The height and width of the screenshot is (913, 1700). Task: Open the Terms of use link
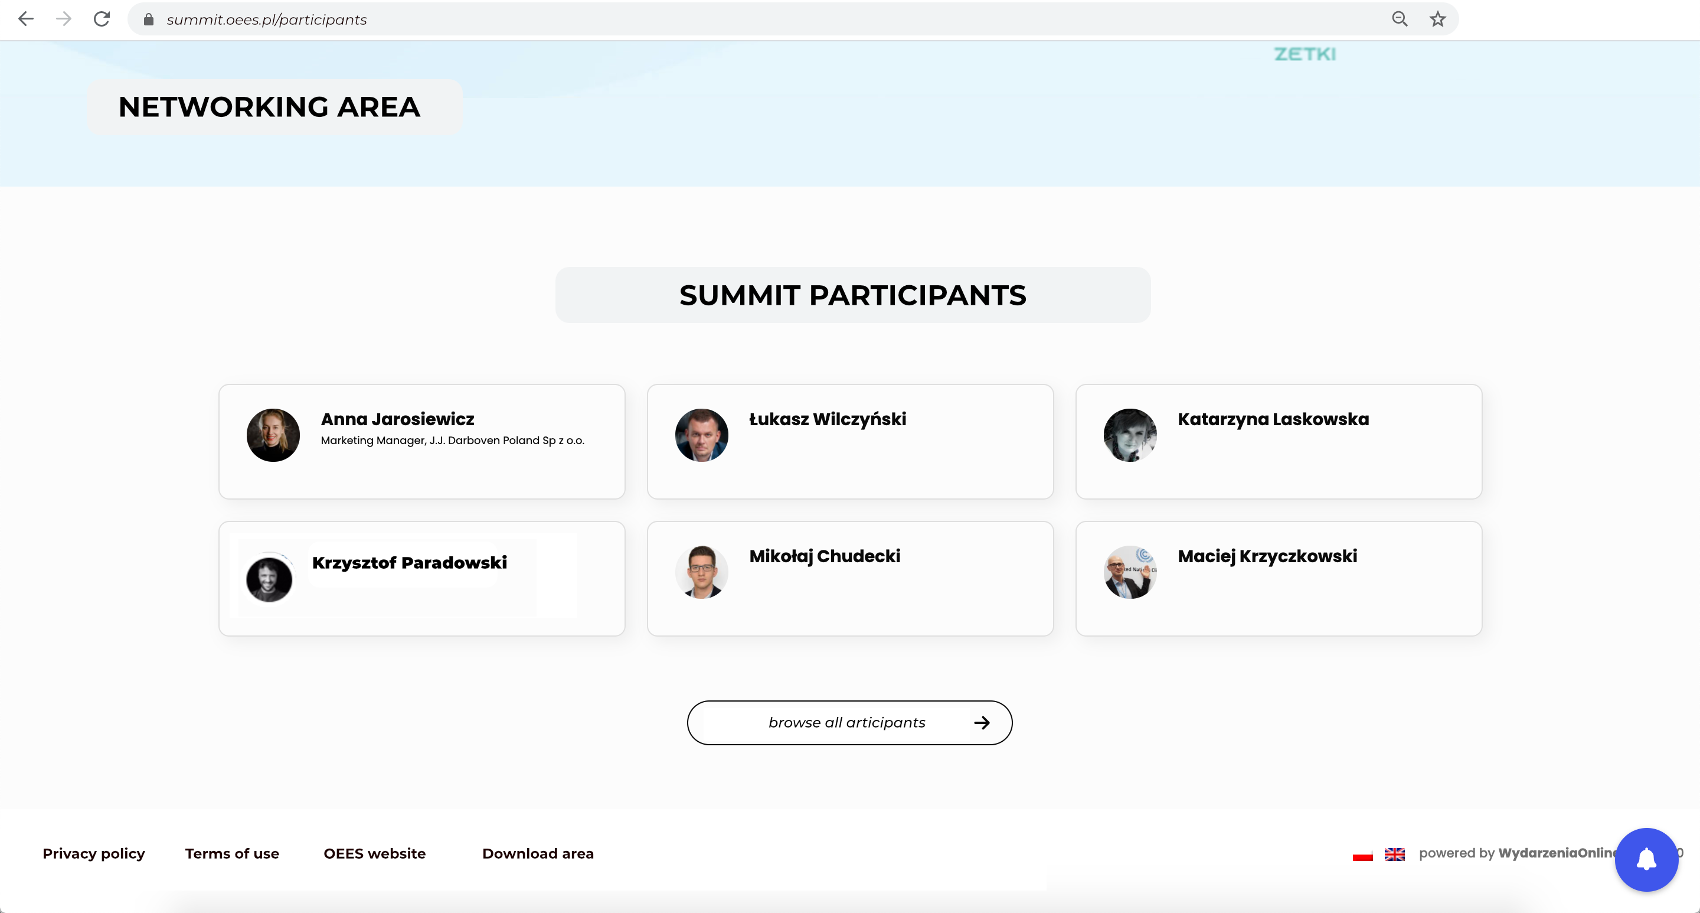pos(231,853)
